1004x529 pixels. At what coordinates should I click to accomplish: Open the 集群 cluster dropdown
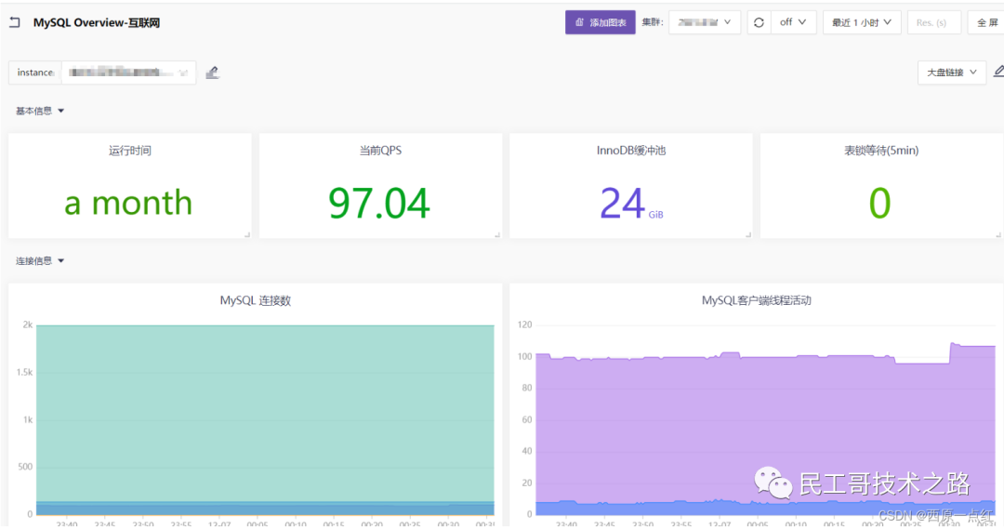tap(705, 22)
